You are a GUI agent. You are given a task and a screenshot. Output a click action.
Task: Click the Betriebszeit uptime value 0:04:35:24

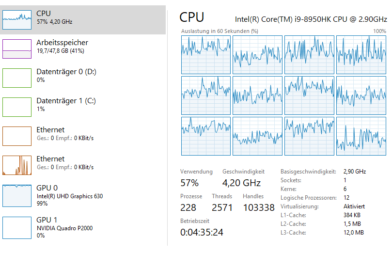(x=202, y=232)
